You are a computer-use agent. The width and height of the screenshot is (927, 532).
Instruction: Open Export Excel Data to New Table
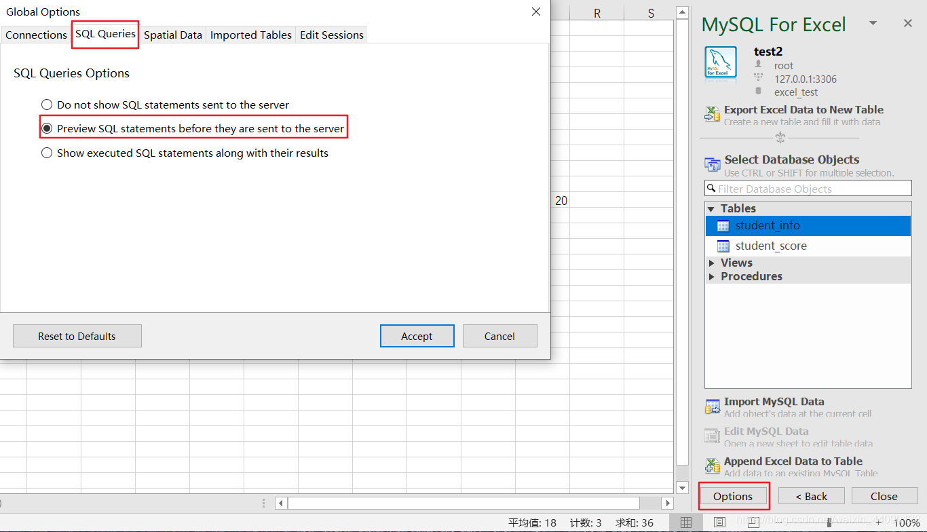pos(803,109)
